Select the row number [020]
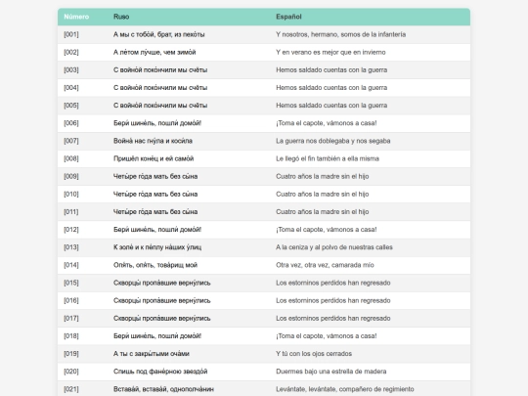Screen dimensions: 528x396 tap(71, 372)
